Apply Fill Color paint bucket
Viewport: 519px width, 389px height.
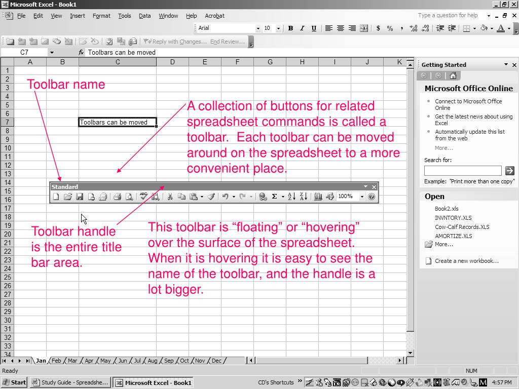click(484, 28)
